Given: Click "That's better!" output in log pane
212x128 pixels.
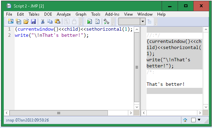Looking at the screenshot, I should point(165,84).
